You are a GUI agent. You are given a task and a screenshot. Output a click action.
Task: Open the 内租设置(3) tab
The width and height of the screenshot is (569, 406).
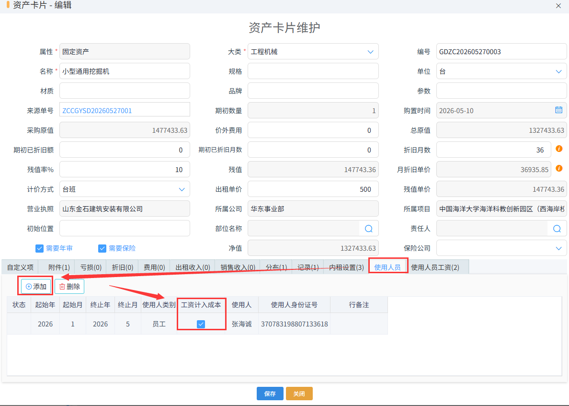[x=346, y=267]
